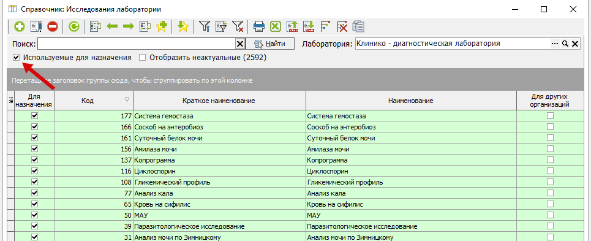Open laboratory selection with ellipsis button
Viewport: 591px width, 241px height.
tap(554, 44)
